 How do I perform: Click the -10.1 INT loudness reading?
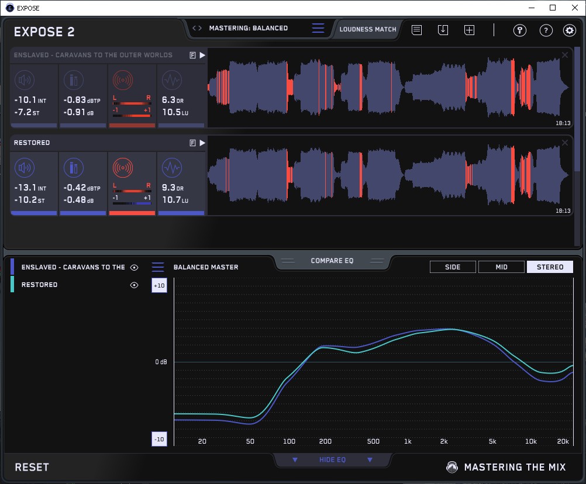tap(30, 100)
